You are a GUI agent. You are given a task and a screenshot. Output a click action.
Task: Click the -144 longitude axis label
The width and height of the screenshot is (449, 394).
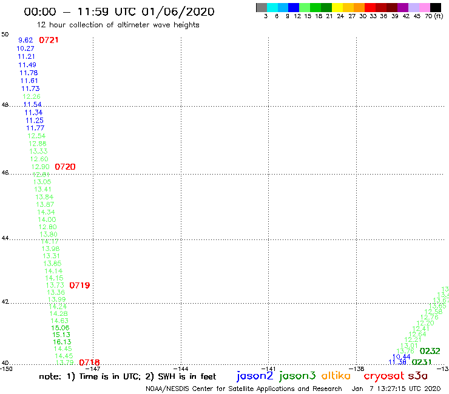click(181, 369)
